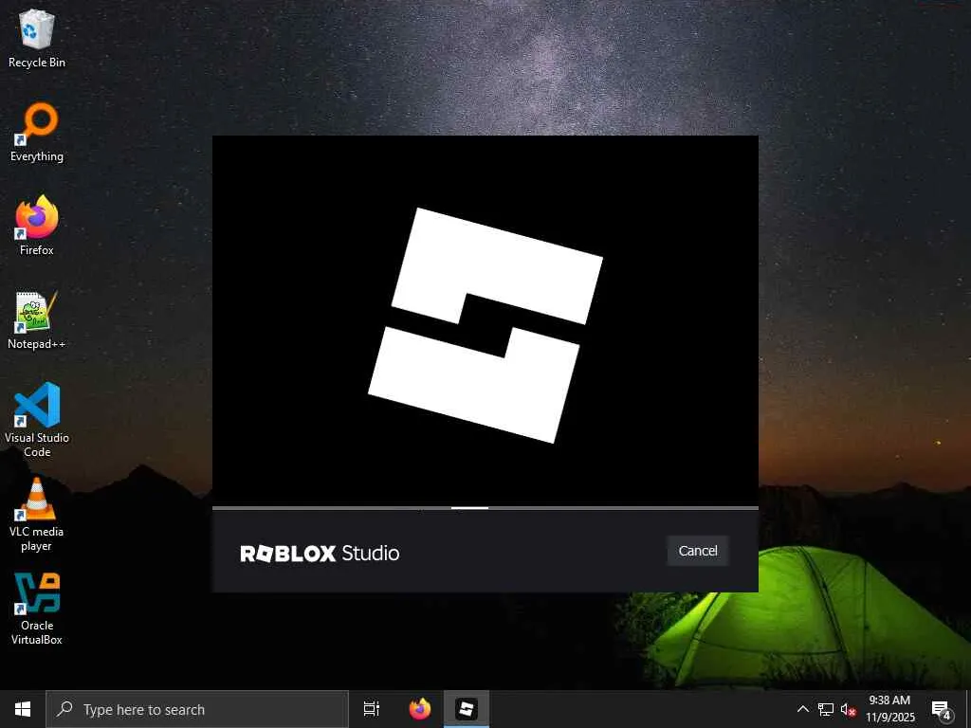Open the notification center with 4 alerts
The height and width of the screenshot is (728, 971).
[942, 709]
